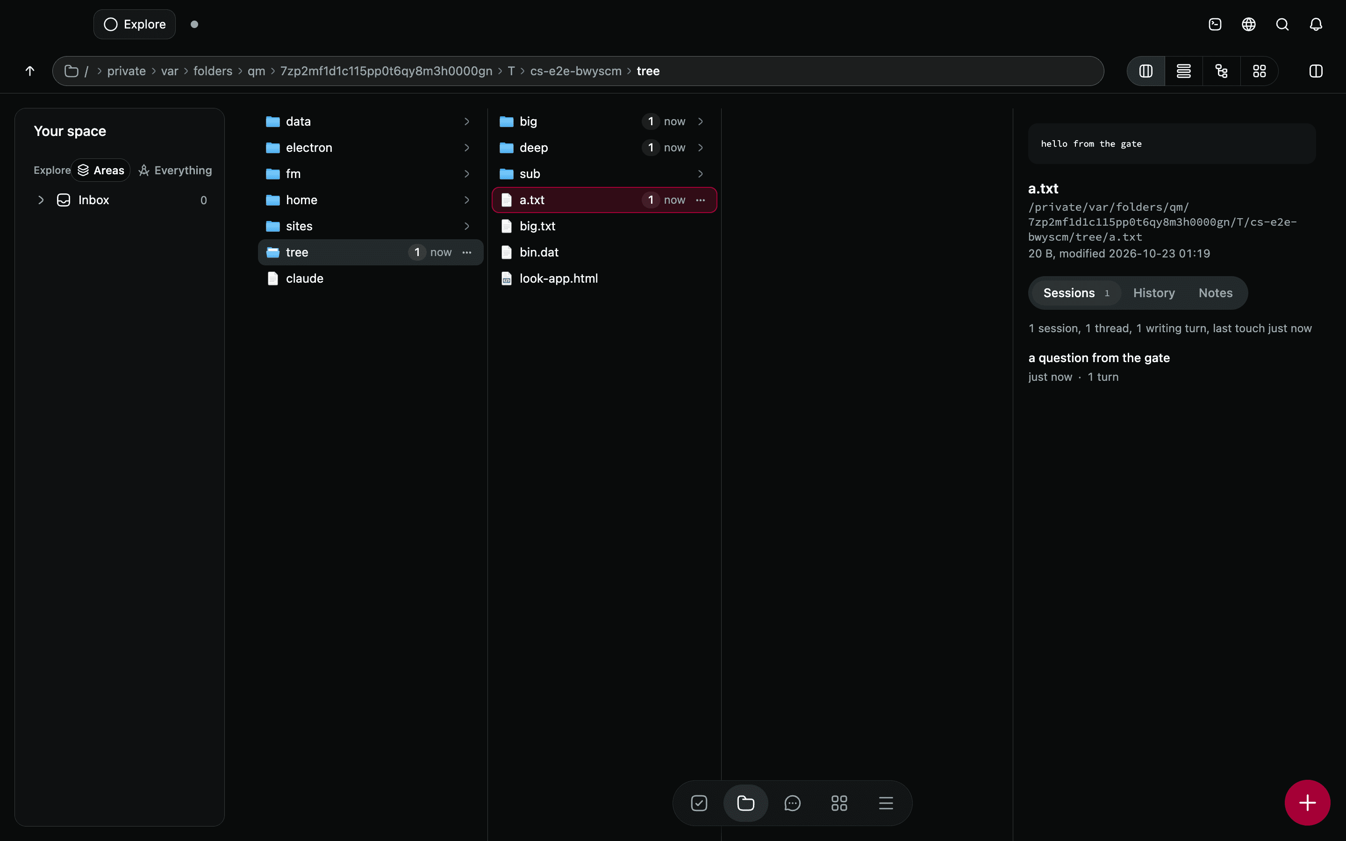Click 'cs-e2e-bwyscm' breadcrumb segment
Screen dimensions: 1346x841
(576, 71)
